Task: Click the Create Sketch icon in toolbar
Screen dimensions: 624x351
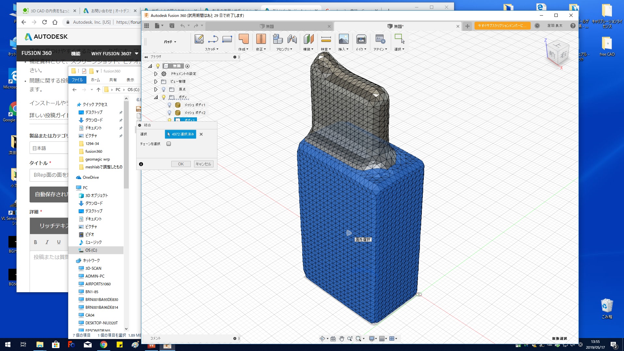Action: (199, 39)
